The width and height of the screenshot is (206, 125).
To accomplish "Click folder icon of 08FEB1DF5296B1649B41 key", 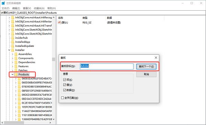I will (19, 91).
